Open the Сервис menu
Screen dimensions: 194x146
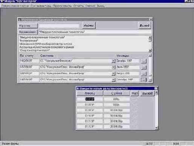[90, 6]
